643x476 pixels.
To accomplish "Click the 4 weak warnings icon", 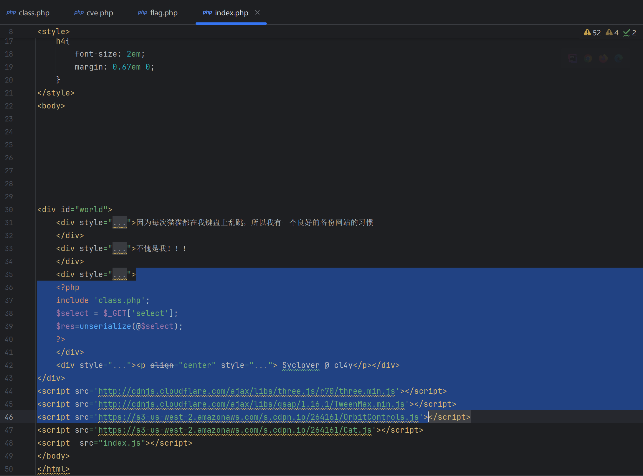I will pyautogui.click(x=609, y=32).
